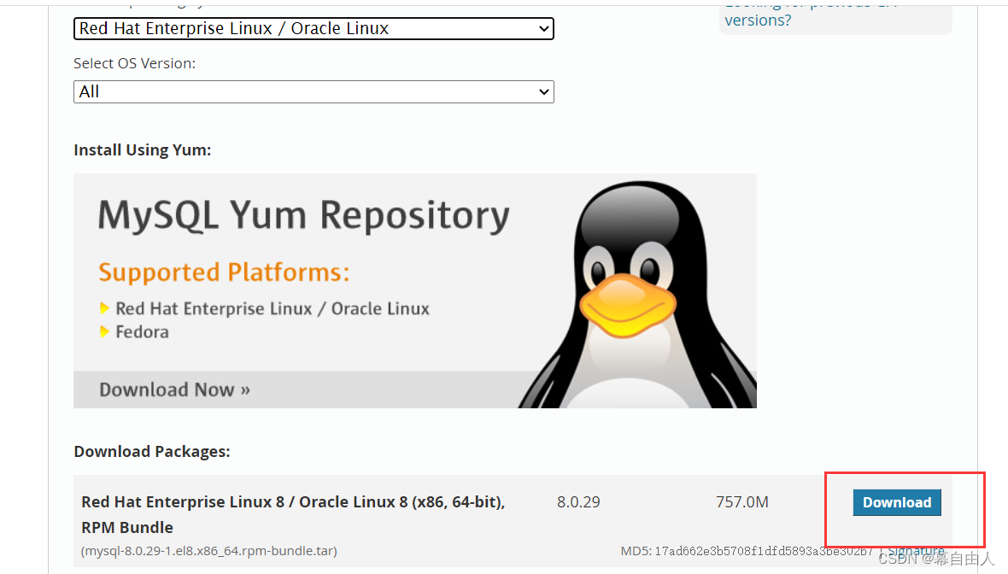Screen dimensions: 1008x574
Task: Click 'Supported Platforms:' text in banner
Action: 224,272
